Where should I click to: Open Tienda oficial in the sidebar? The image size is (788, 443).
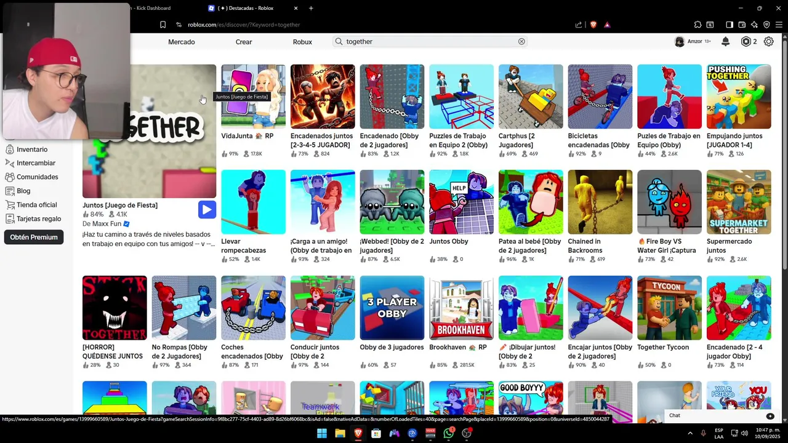pos(36,205)
